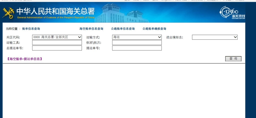Open the 公路舱单信息查询 tab

(123, 29)
